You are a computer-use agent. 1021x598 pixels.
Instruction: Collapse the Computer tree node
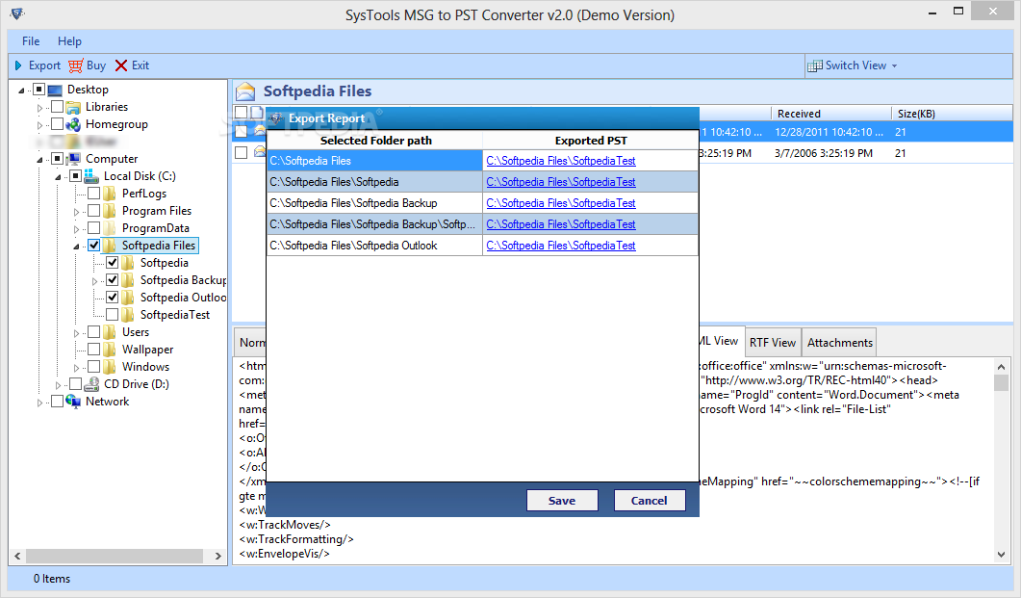tap(39, 160)
